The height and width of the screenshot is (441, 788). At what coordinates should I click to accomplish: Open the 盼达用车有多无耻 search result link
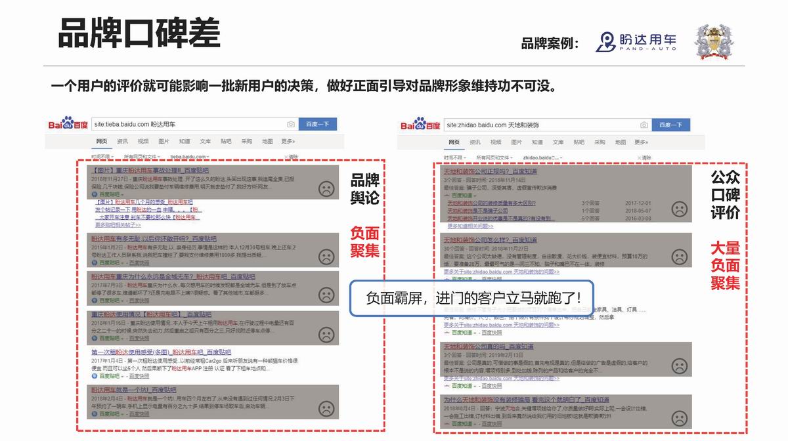pyautogui.click(x=154, y=238)
